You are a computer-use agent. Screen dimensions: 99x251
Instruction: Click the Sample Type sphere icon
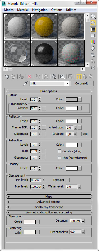click(x=93, y=16)
